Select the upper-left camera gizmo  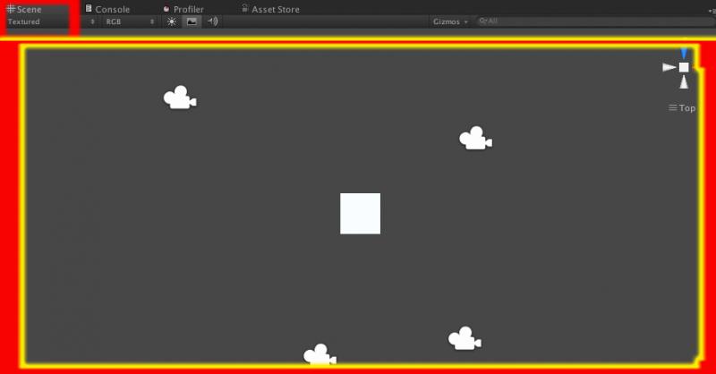point(180,98)
